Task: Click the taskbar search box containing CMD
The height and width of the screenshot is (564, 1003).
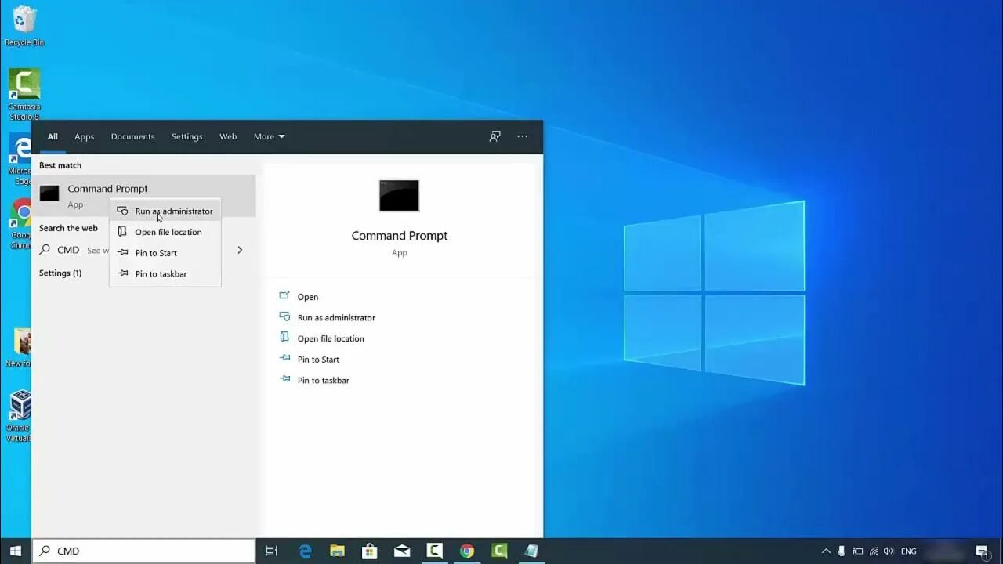Action: pos(143,551)
